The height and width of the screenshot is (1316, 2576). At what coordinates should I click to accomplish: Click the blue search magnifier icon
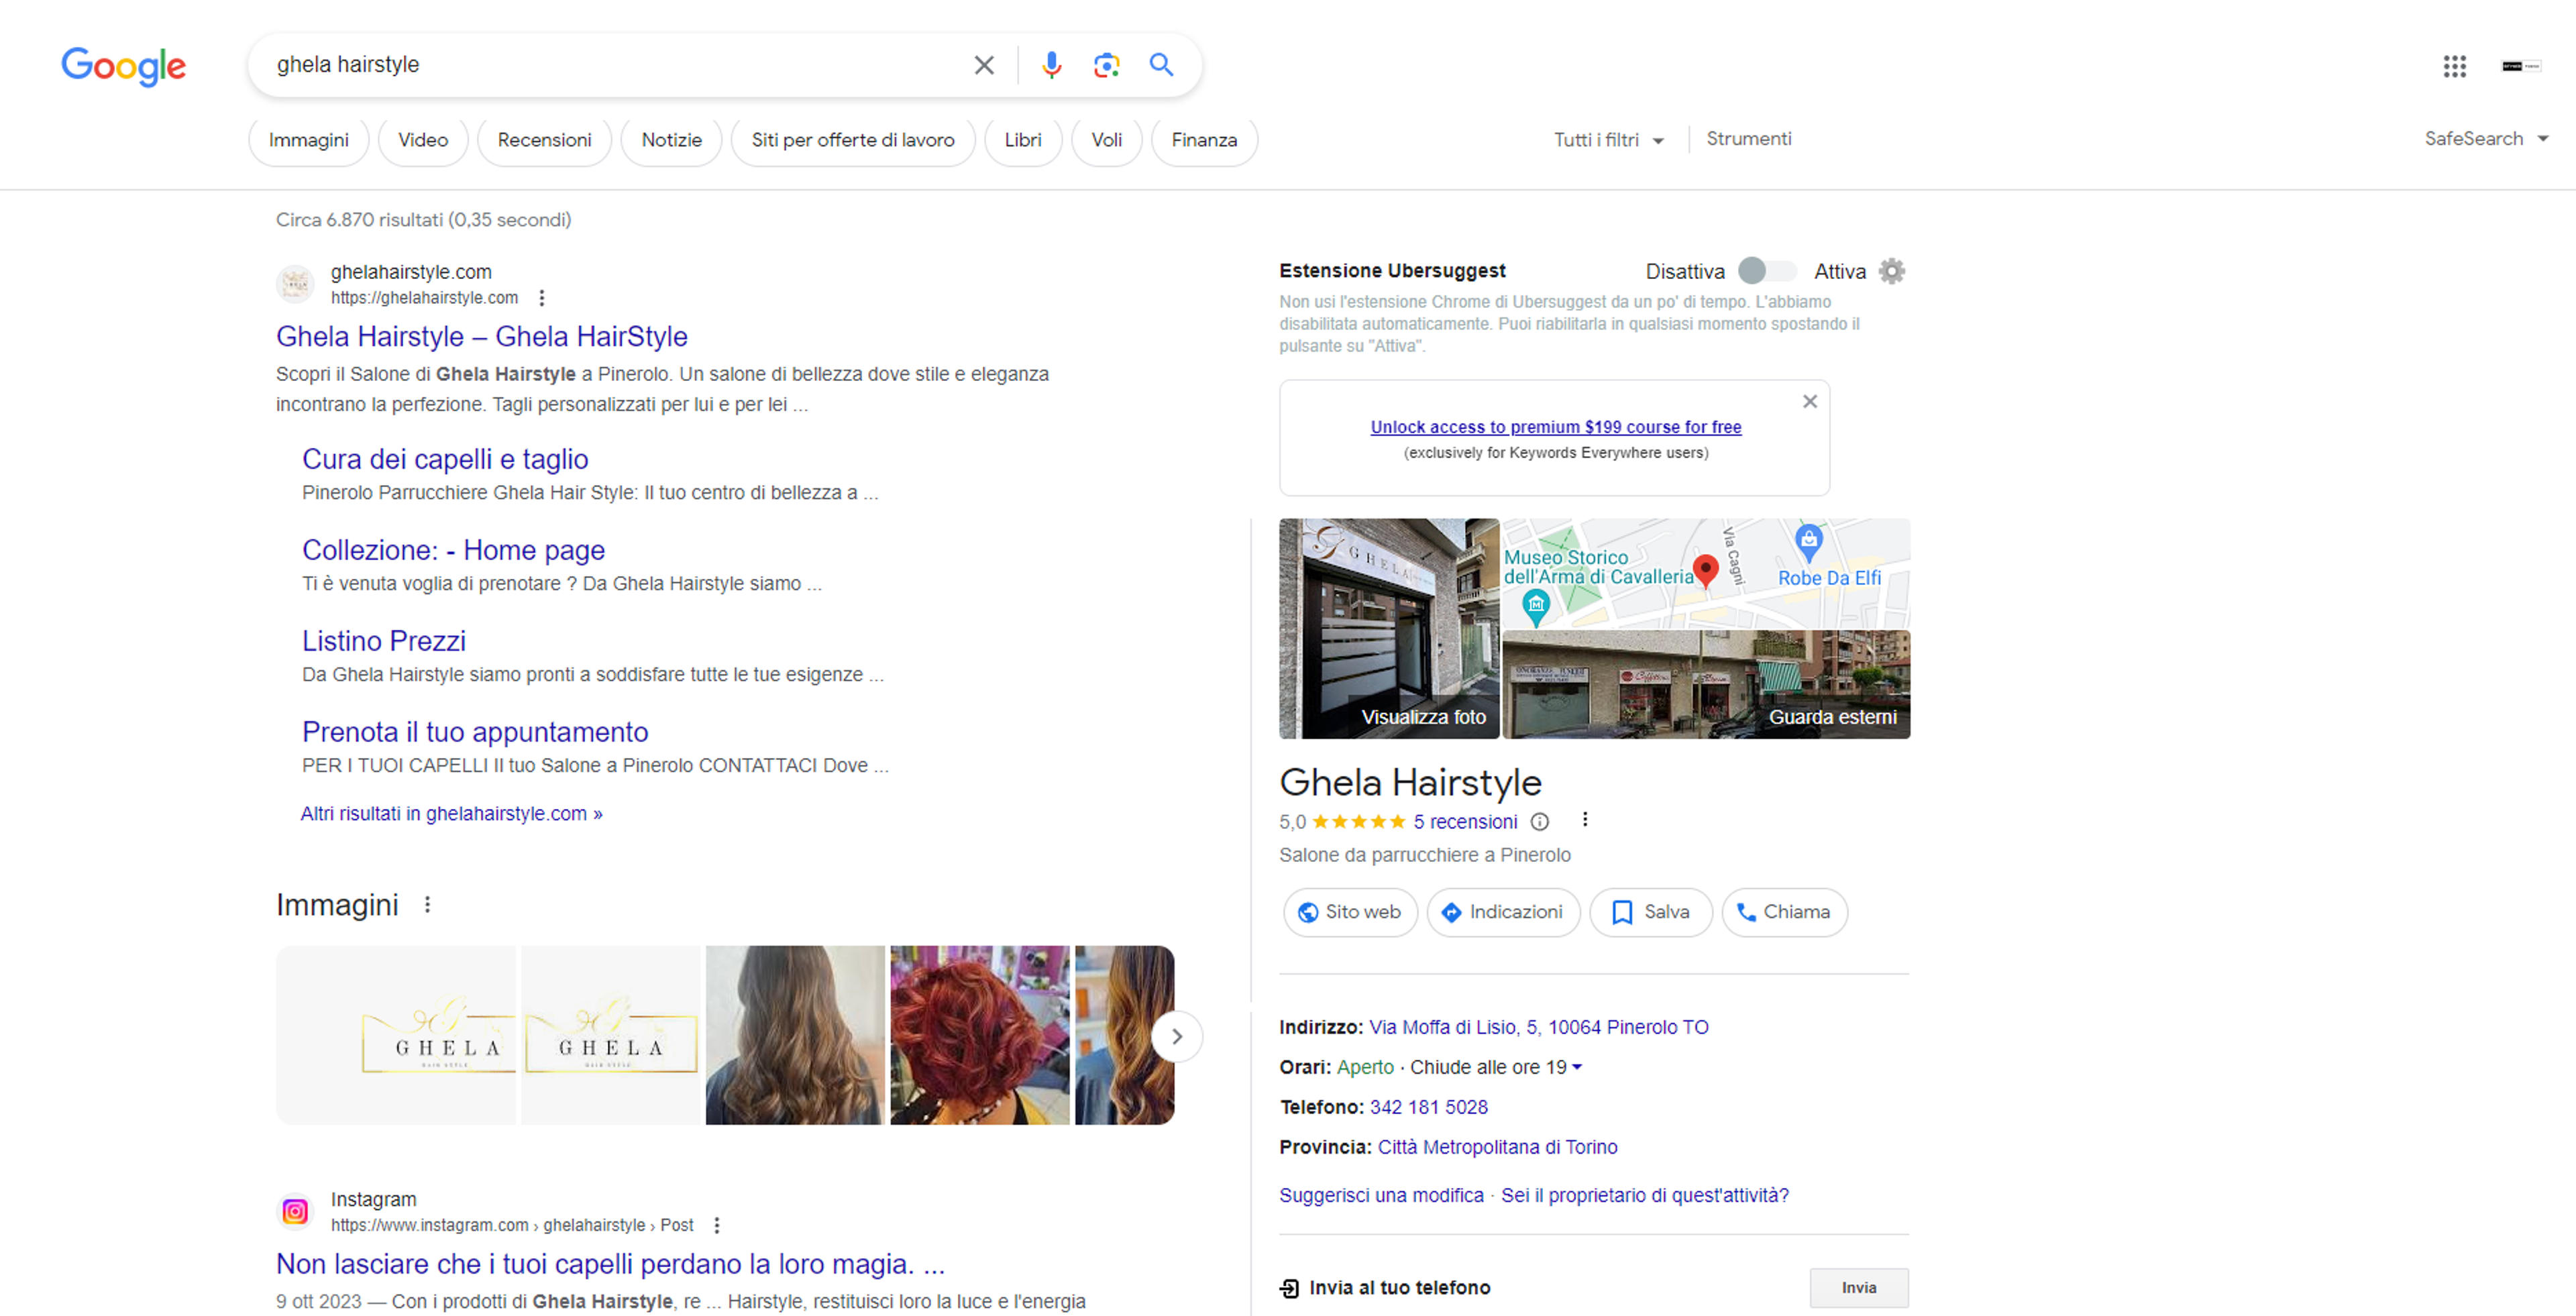point(1161,65)
